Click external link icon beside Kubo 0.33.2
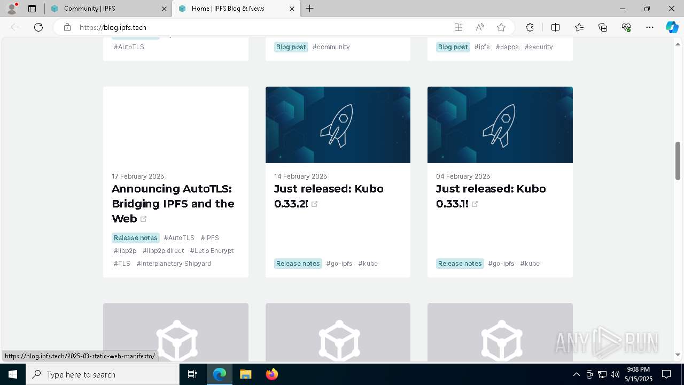 [314, 204]
